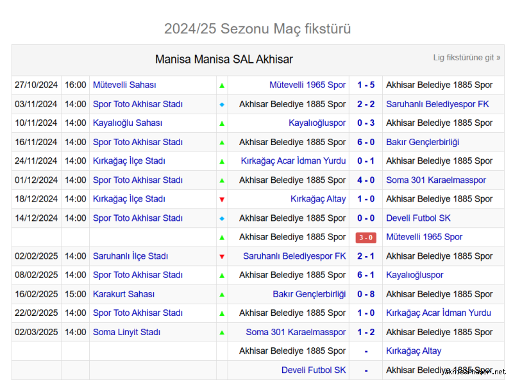
Task: Open Soma 301 Karaelmasspor home team link
Action: pos(296,332)
